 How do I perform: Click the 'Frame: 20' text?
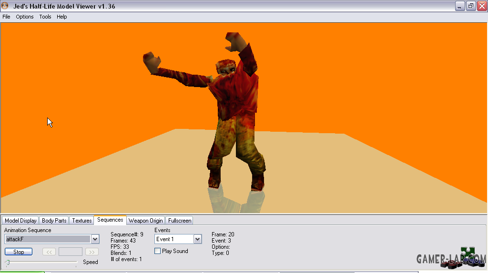click(223, 234)
